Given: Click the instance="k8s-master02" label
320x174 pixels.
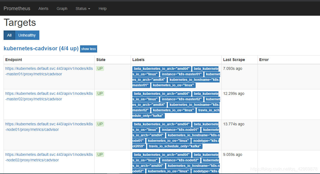Looking at the screenshot, I should pyautogui.click(x=182, y=99).
